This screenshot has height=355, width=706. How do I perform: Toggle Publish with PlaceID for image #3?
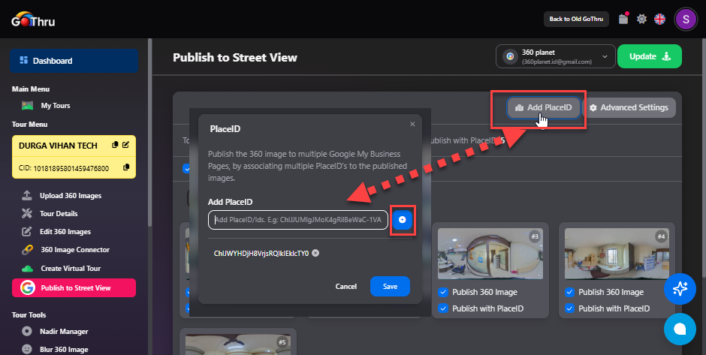pyautogui.click(x=443, y=308)
